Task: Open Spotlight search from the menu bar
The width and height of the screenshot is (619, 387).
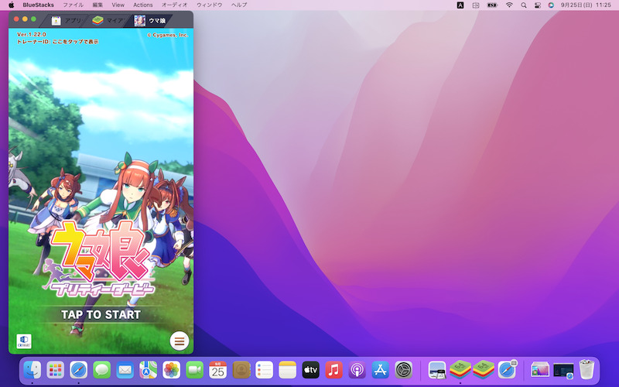Action: coord(524,5)
